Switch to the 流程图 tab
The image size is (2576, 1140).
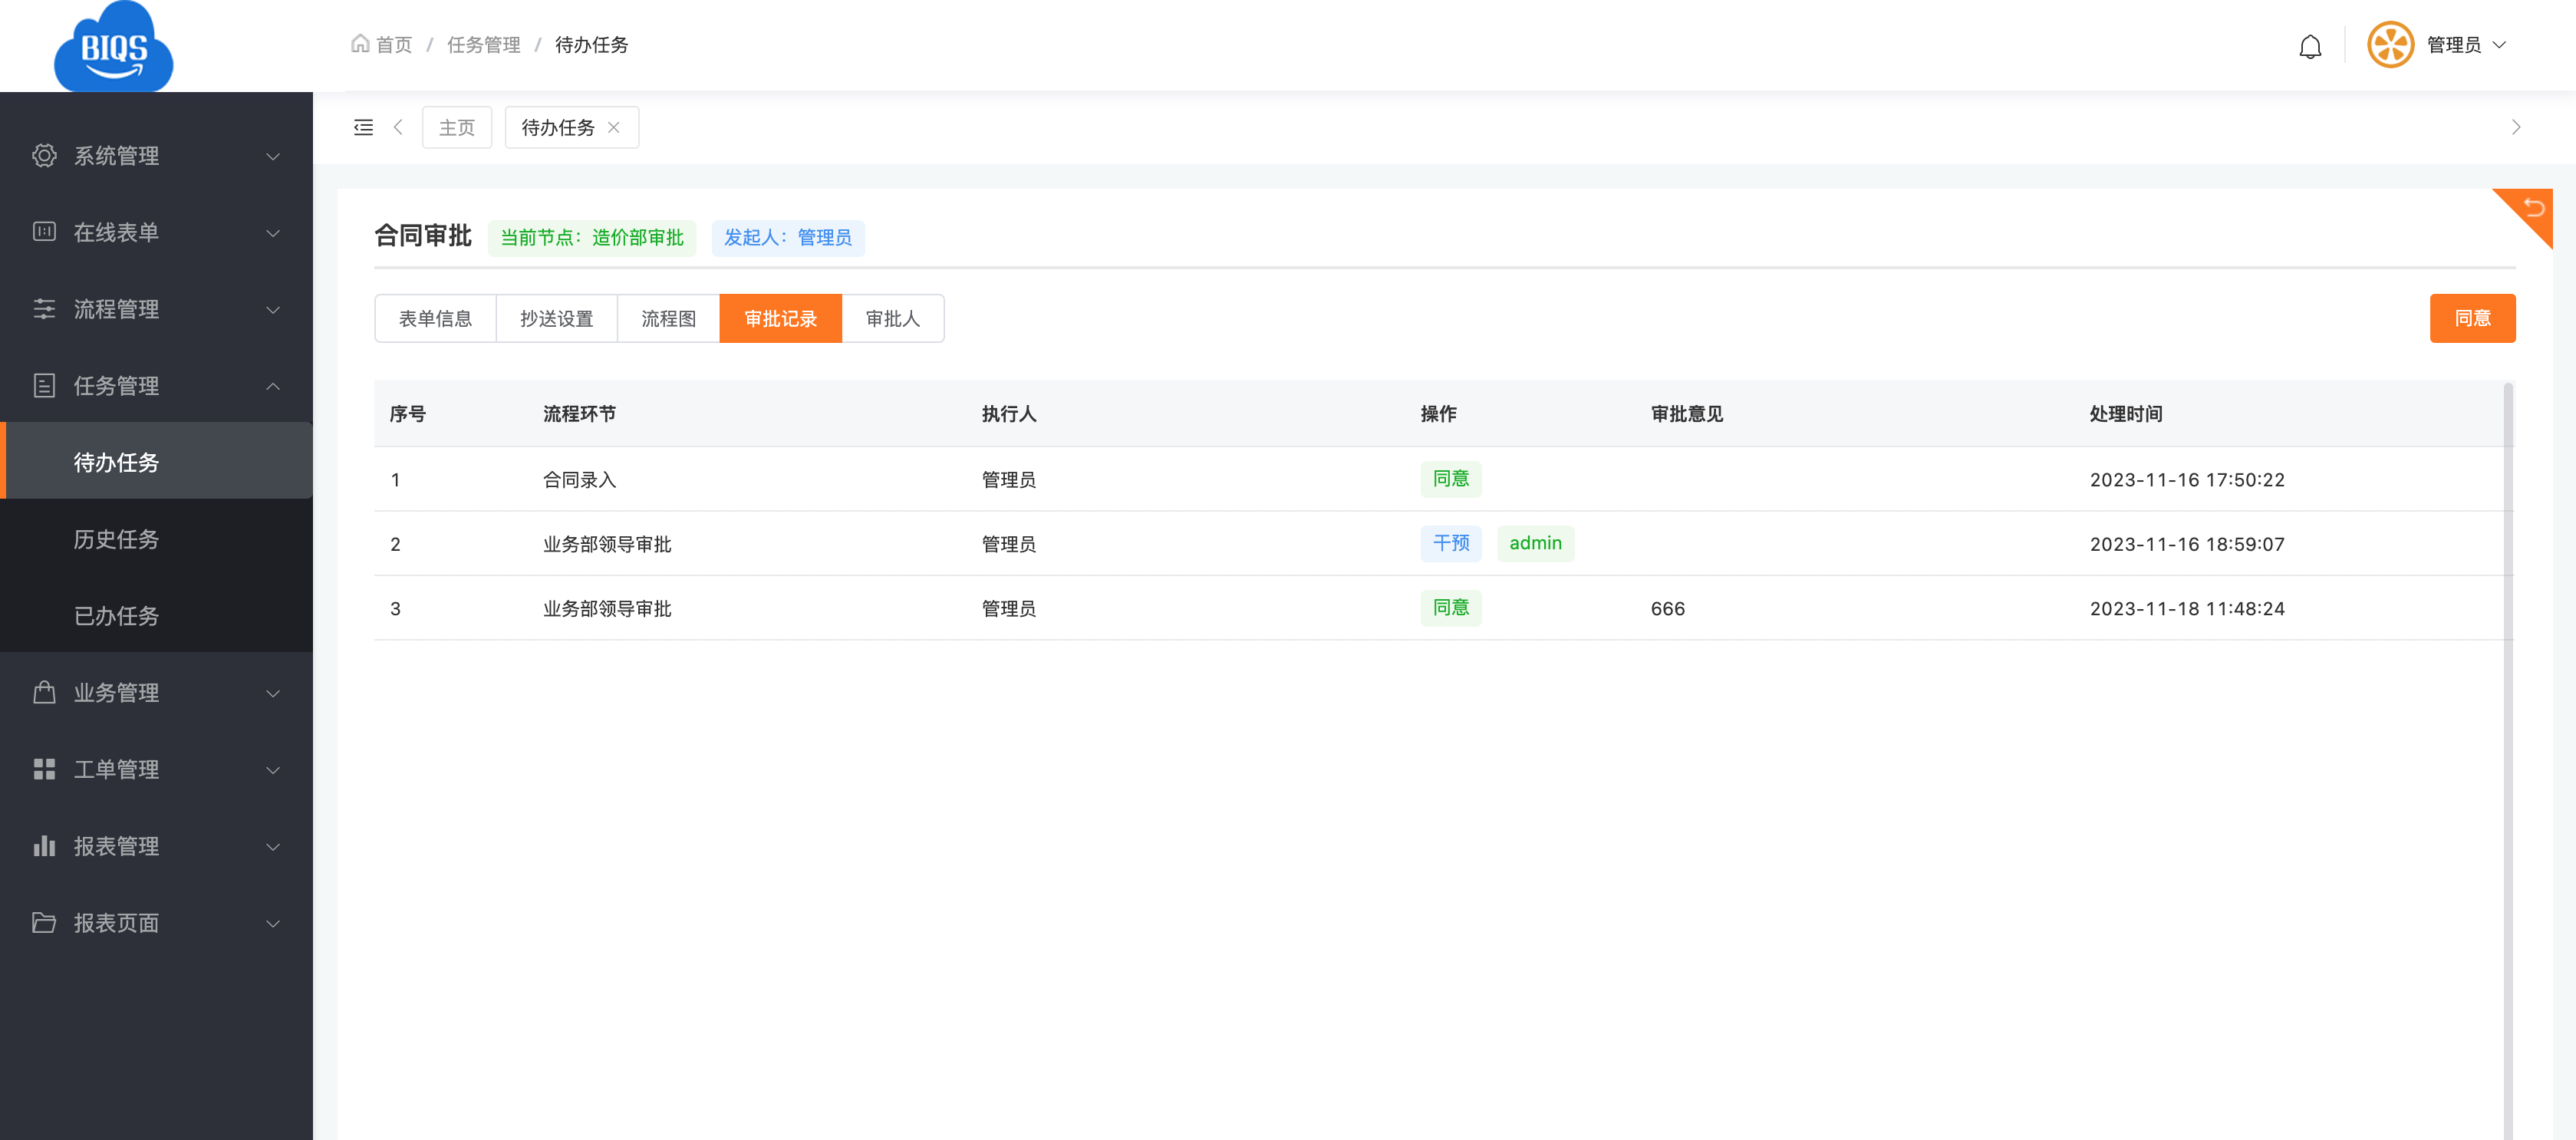pos(669,319)
